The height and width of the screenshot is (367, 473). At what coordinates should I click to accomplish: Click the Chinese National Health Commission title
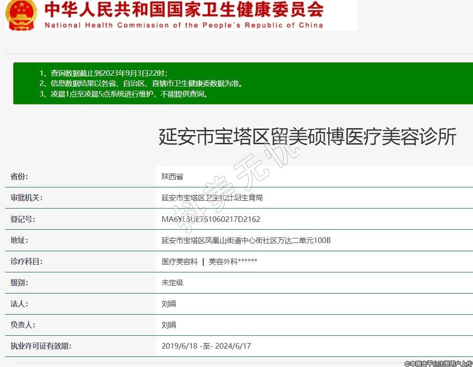pos(184,9)
